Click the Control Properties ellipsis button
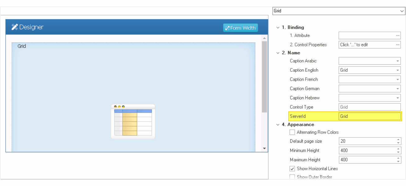The width and height of the screenshot is (406, 186). pos(398,45)
